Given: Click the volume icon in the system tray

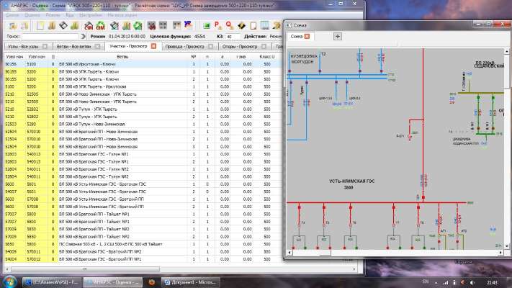Looking at the screenshot, I should 472,282.
